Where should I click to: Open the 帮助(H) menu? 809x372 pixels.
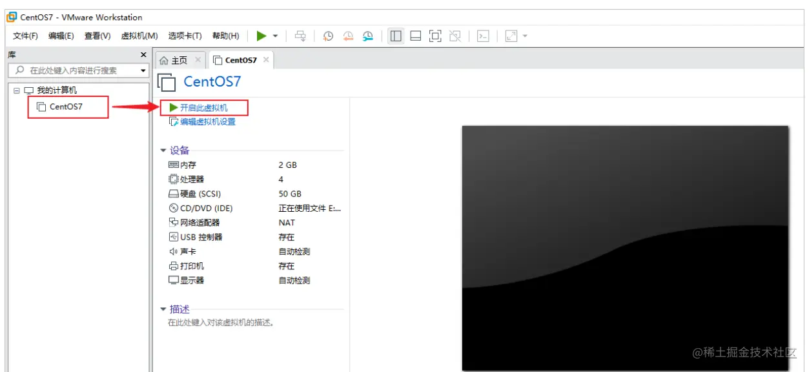coord(225,36)
